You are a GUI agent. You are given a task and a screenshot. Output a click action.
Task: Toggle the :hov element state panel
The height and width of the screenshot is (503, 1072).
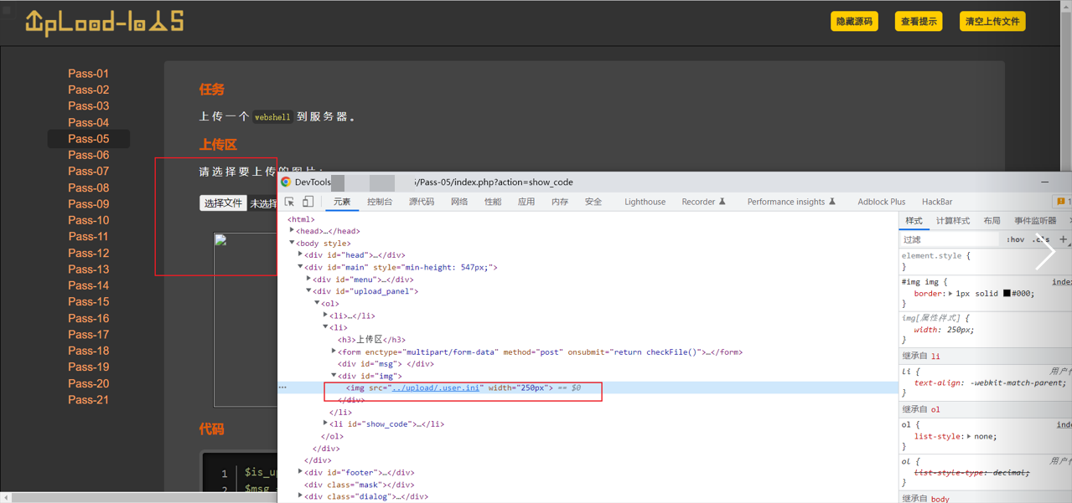point(1015,239)
